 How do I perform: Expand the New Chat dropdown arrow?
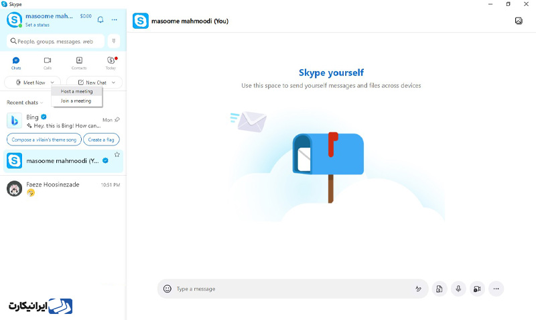[x=113, y=83]
